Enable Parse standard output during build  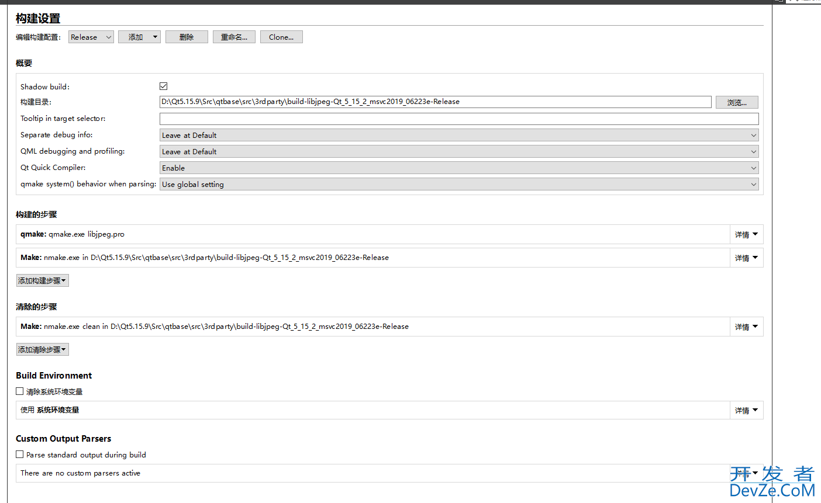tap(20, 455)
